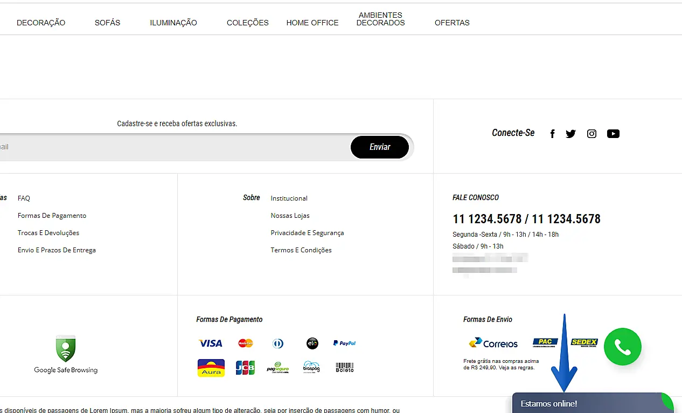This screenshot has height=413, width=682.
Task: Click the Visa payment icon
Action: coord(210,343)
